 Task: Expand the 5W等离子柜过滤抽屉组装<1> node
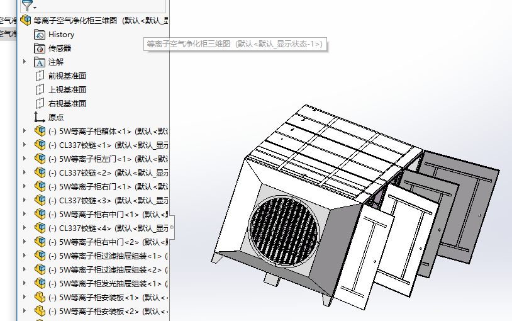click(x=25, y=256)
